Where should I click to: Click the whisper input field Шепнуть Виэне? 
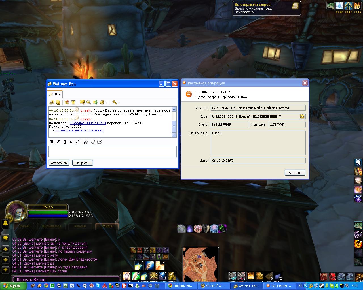[66, 280]
